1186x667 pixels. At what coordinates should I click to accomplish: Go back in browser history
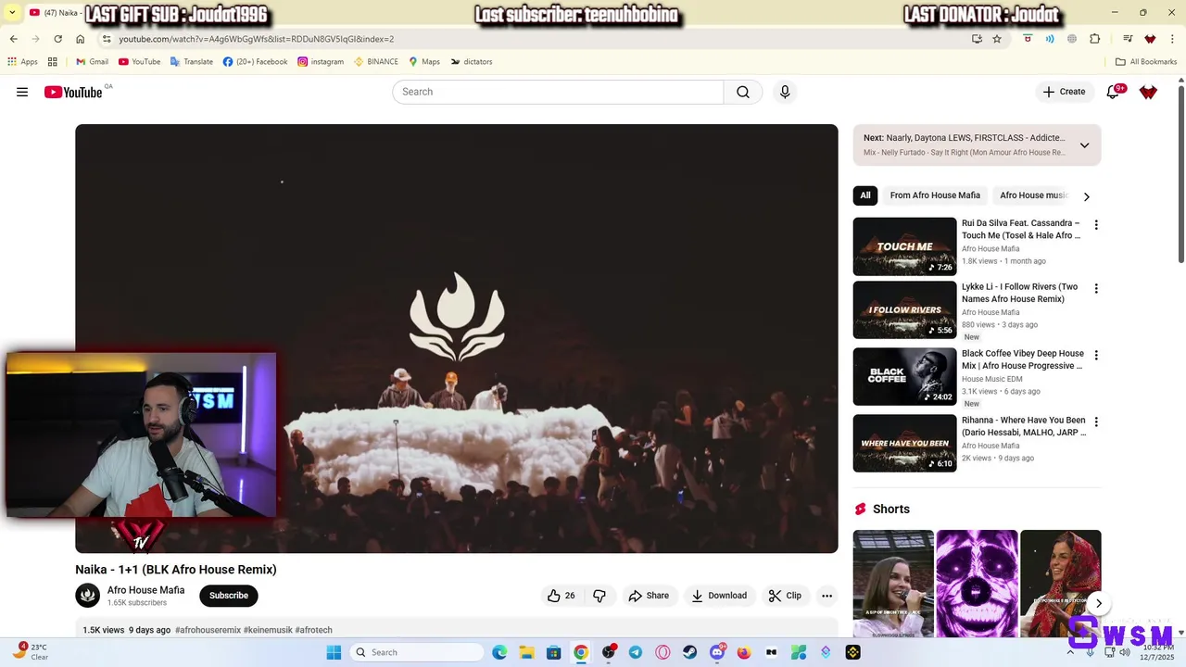[x=13, y=39]
